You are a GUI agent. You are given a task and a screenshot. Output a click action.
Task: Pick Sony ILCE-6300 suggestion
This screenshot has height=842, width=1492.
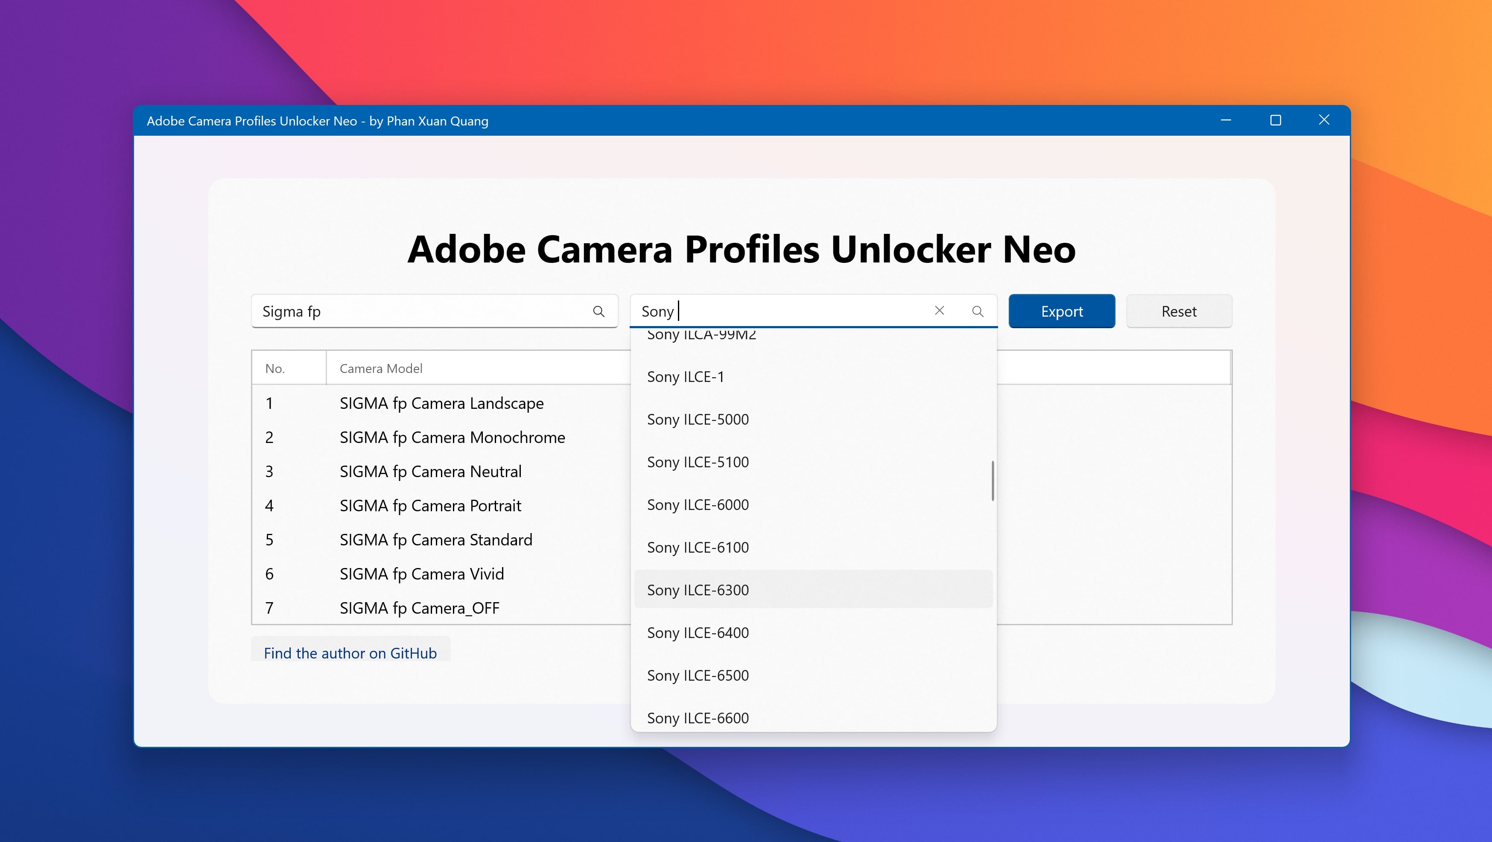coord(698,590)
